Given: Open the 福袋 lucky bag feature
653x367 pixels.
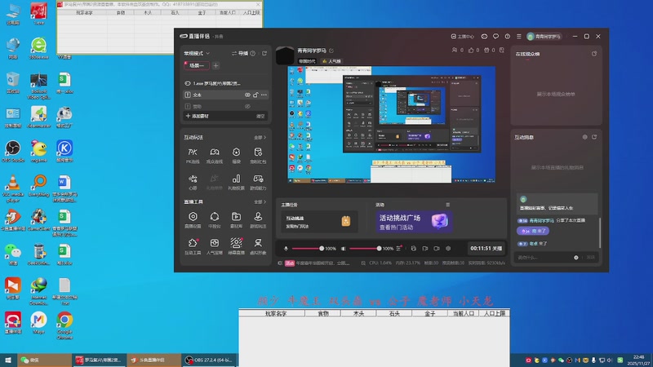Looking at the screenshot, I should 236,155.
